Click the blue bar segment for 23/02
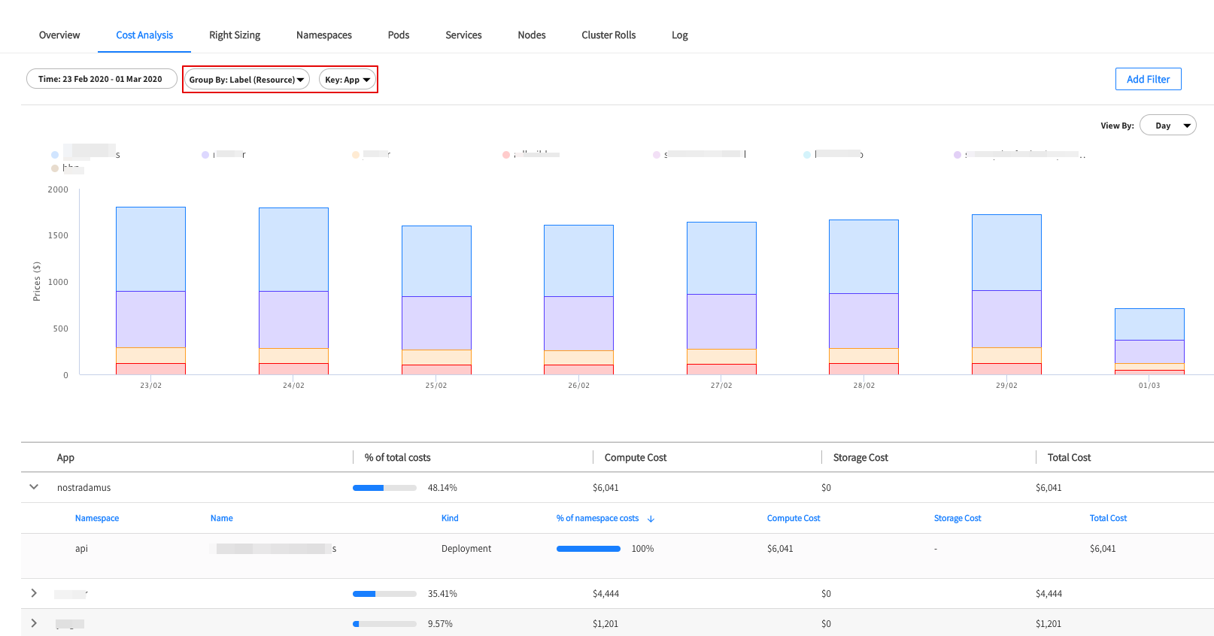 150,249
